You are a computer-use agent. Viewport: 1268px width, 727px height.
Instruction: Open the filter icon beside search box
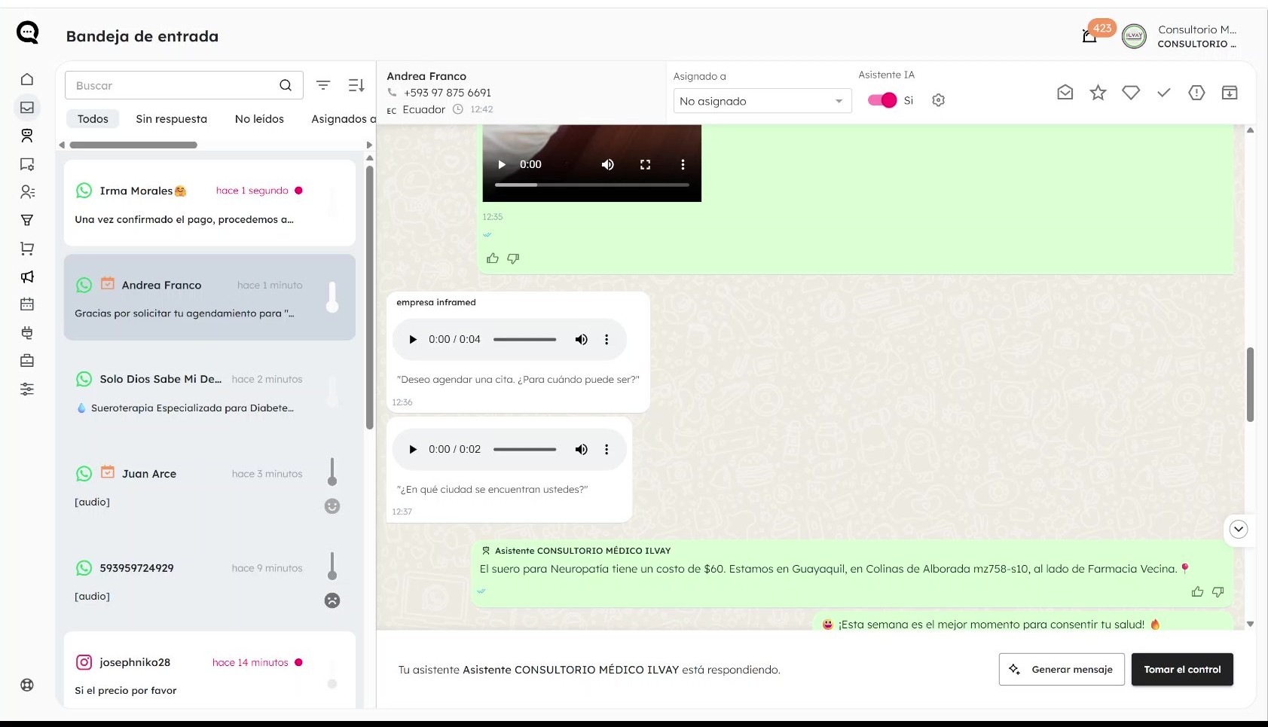(x=323, y=85)
